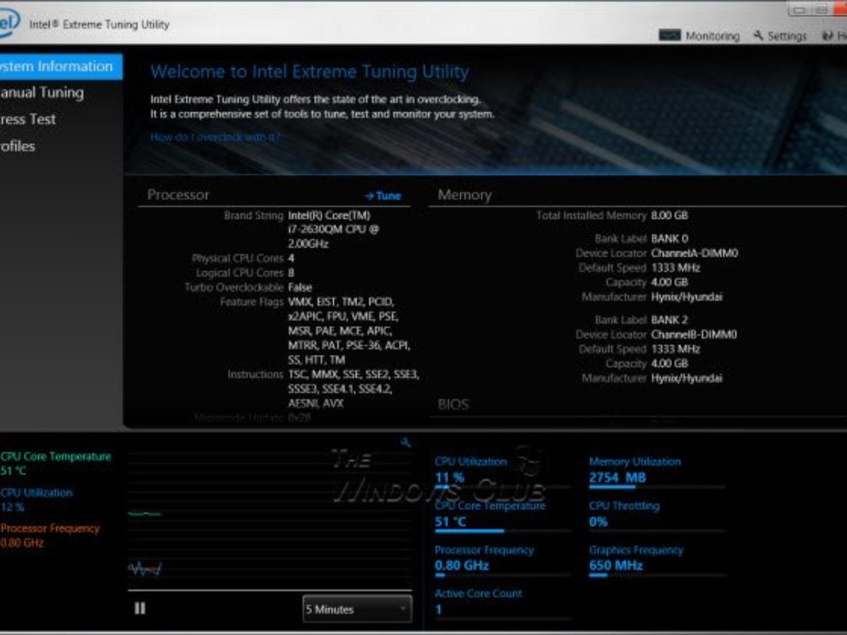
Task: Click the Intel logo in title bar
Action: 8,24
